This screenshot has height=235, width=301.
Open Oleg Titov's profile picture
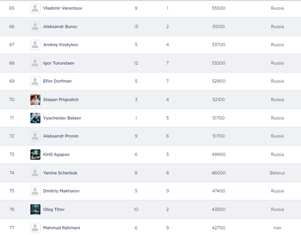coord(35,209)
